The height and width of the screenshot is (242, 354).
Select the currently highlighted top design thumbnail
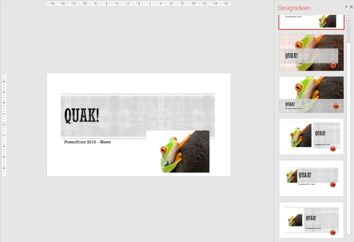coord(311,22)
